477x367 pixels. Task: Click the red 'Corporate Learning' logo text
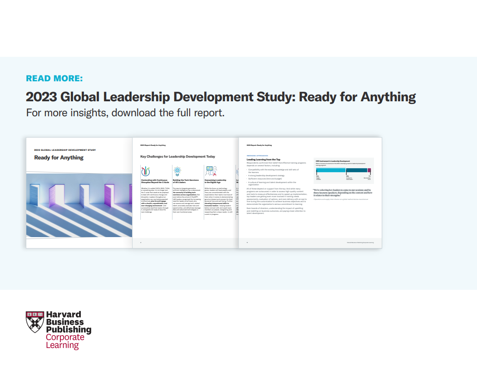[65, 341]
